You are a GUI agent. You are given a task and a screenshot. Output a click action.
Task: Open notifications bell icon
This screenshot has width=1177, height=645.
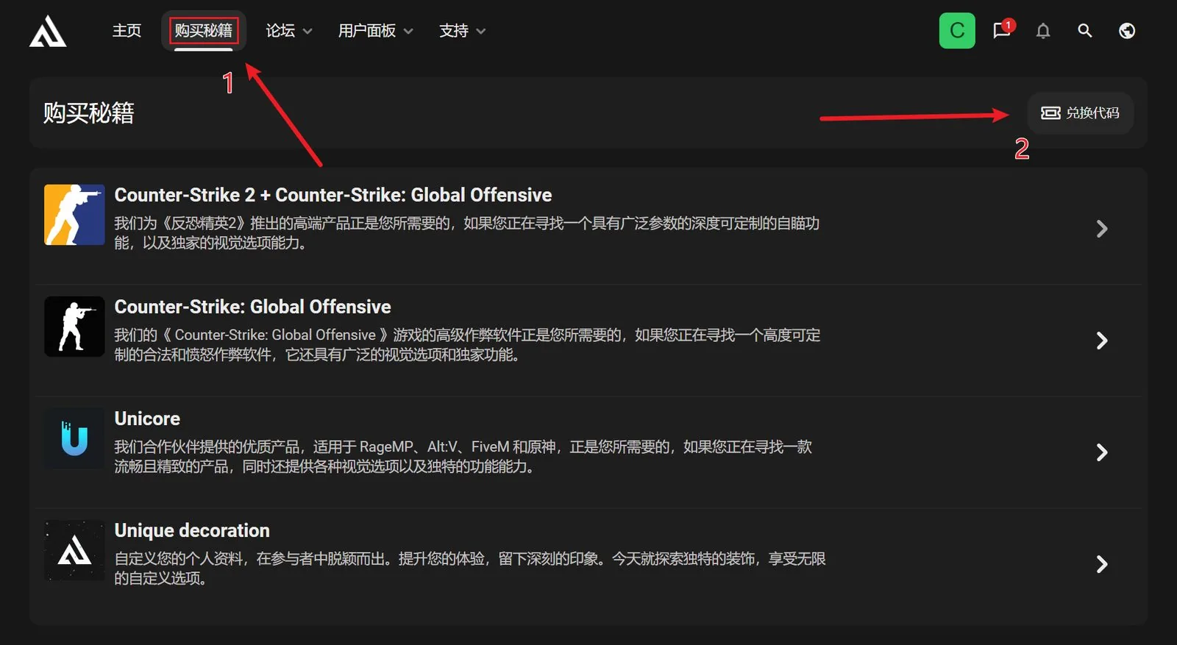point(1043,31)
